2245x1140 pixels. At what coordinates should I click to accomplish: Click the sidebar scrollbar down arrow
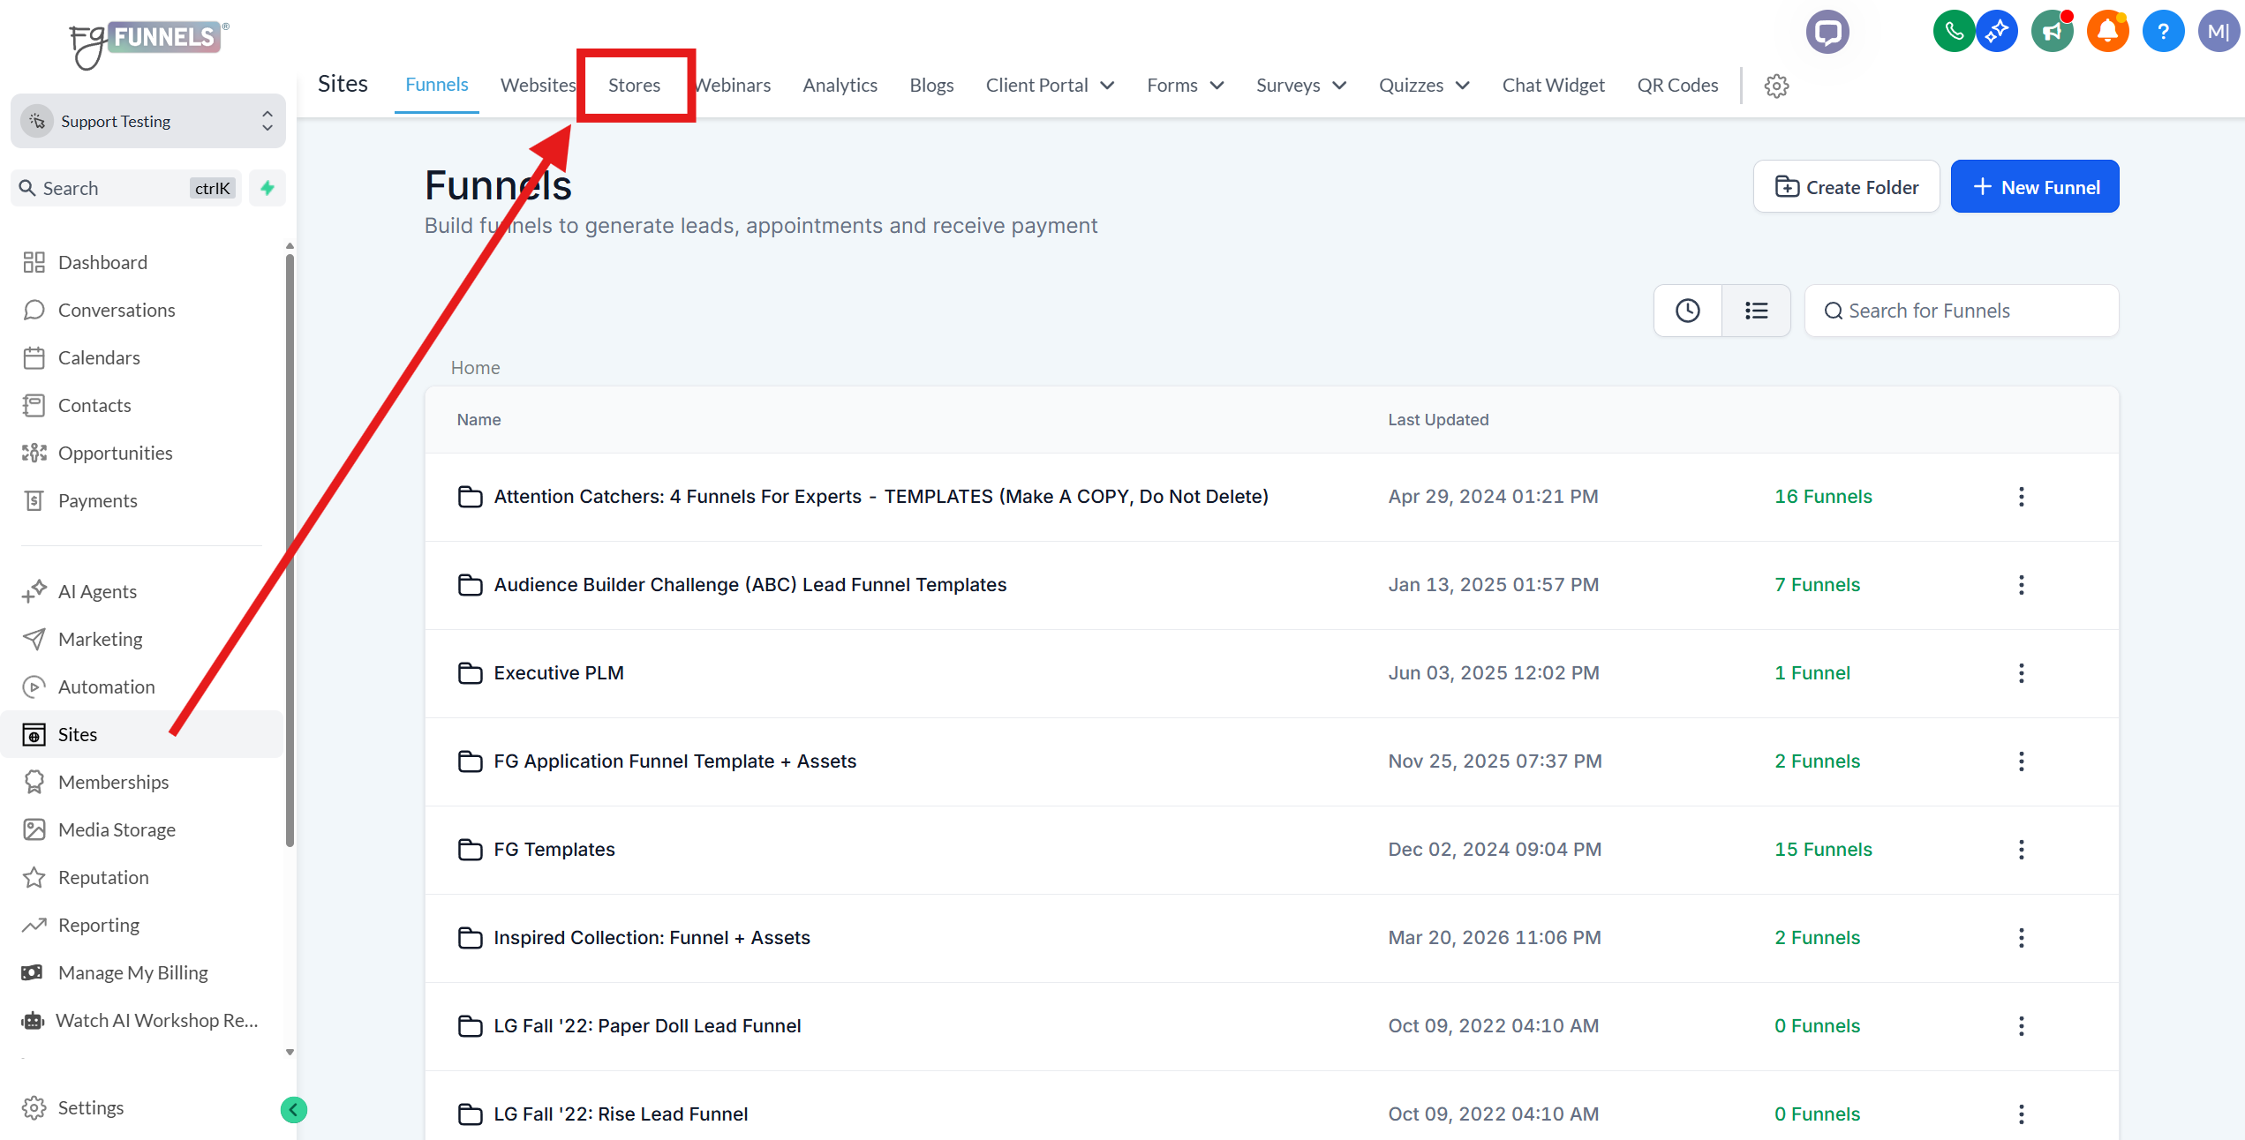290,1052
